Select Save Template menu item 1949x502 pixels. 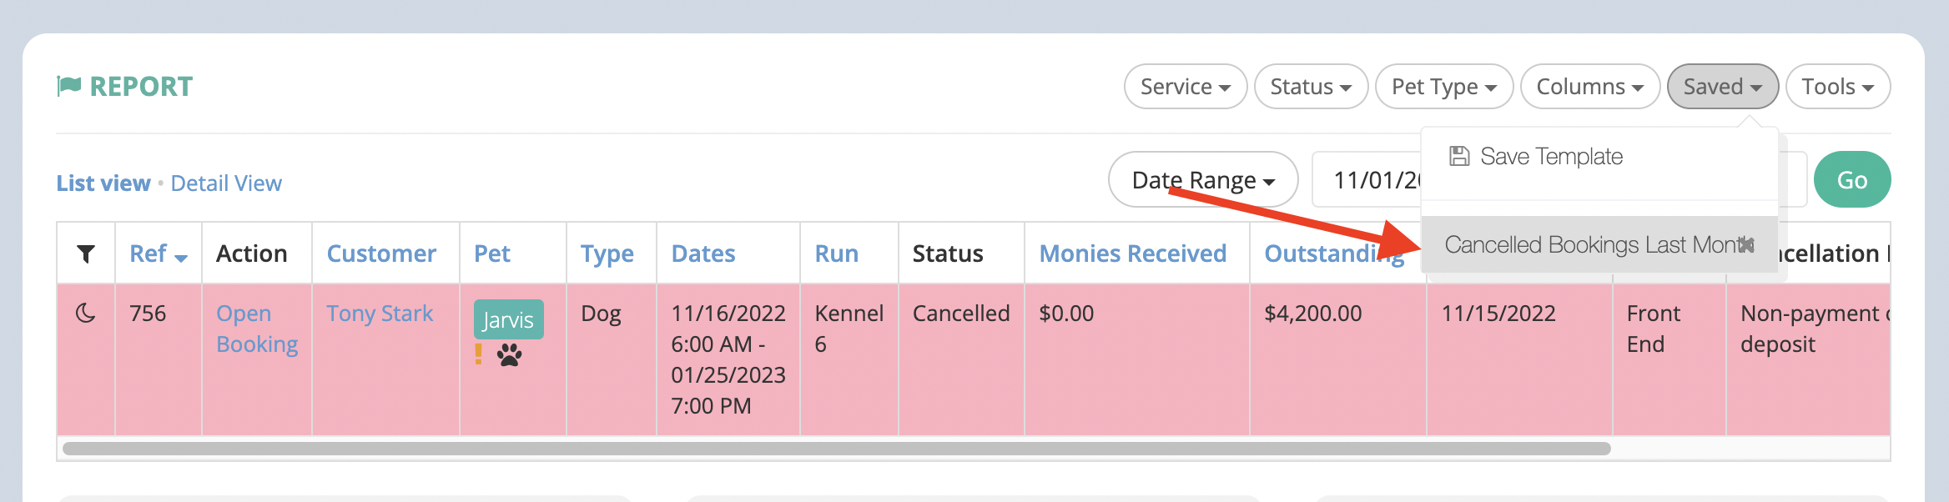click(x=1599, y=157)
